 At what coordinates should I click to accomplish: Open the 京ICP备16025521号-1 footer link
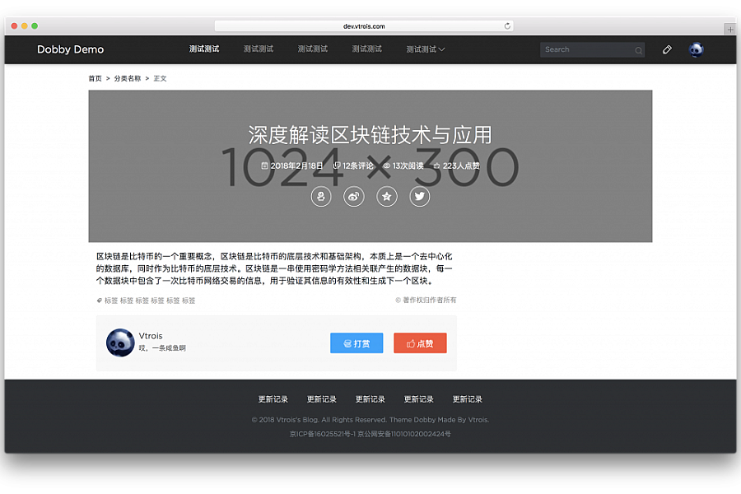tap(322, 434)
